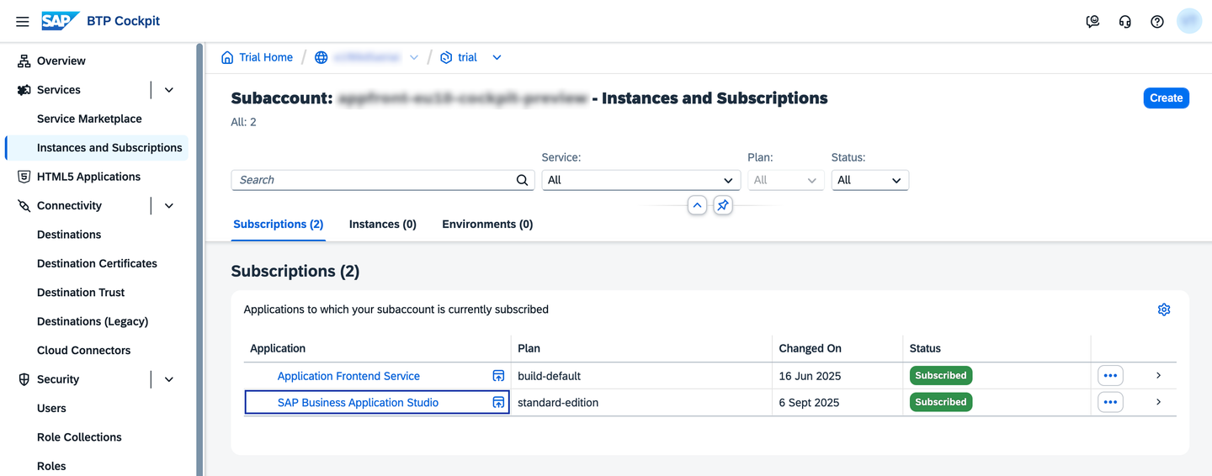This screenshot has width=1212, height=476.
Task: Click the Overview icon in sidebar
Action: coord(24,61)
